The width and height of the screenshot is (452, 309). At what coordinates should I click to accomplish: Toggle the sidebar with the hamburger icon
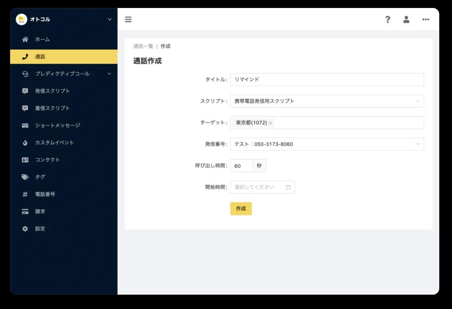point(128,19)
